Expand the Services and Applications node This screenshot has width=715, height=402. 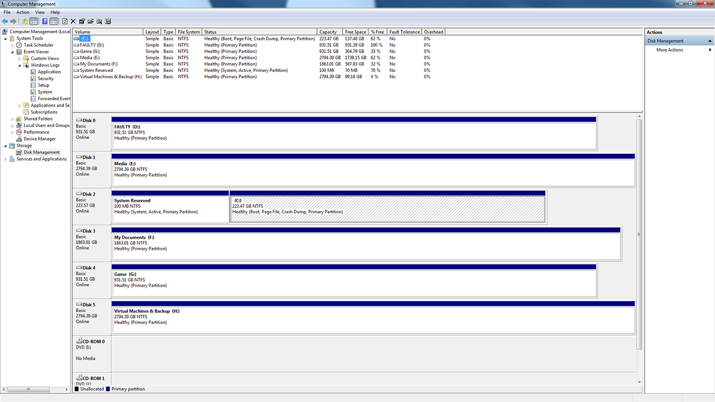tap(5, 159)
